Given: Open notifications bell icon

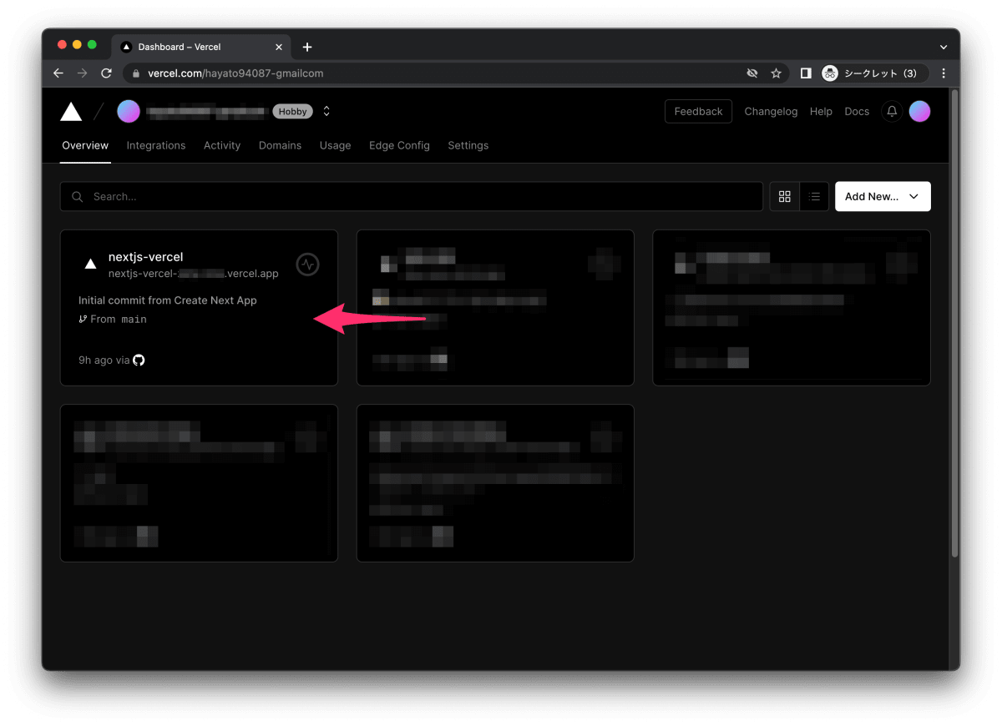Looking at the screenshot, I should coord(892,111).
